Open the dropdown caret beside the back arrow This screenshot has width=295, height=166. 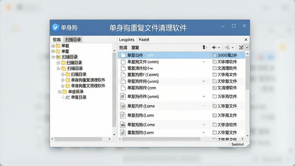(219, 48)
